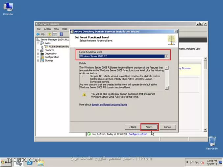
Task: Open the Server Manager taskbar button
Action: [x=19, y=163]
